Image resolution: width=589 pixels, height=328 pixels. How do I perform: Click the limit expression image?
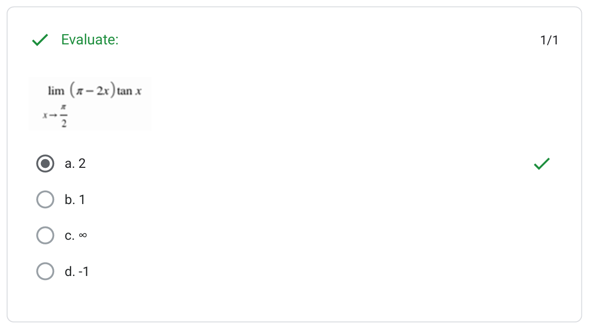coord(90,104)
